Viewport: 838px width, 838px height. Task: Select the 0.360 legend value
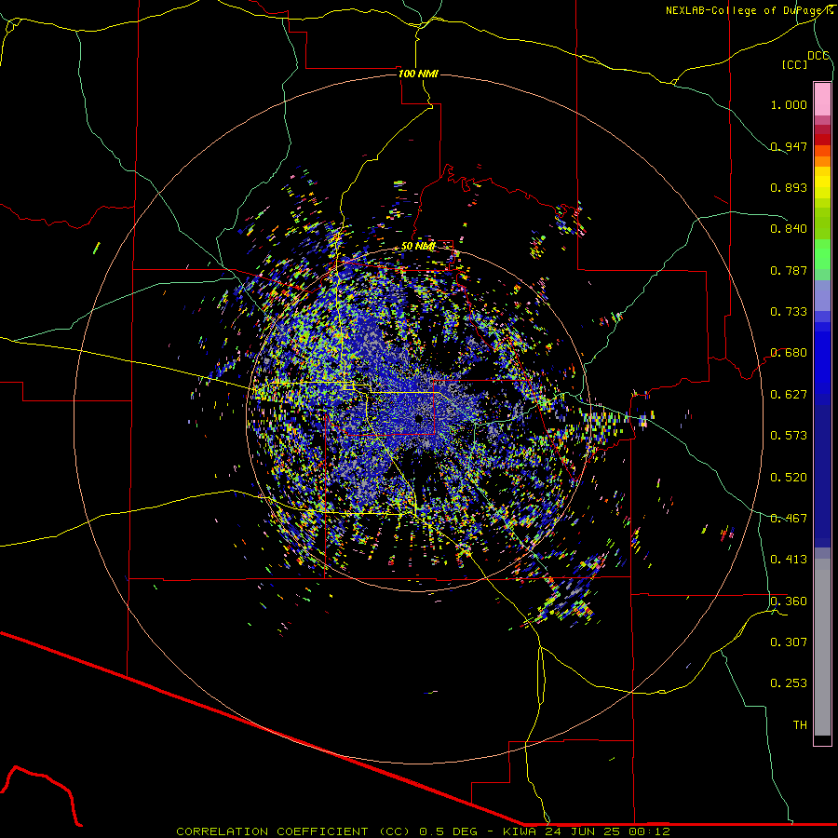point(789,601)
